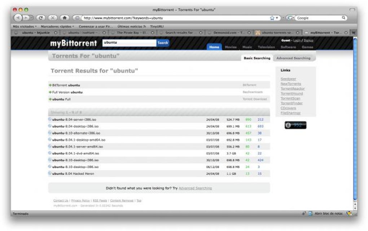368x231 pixels.
Task: Open the Music category tab
Action: 247,47
